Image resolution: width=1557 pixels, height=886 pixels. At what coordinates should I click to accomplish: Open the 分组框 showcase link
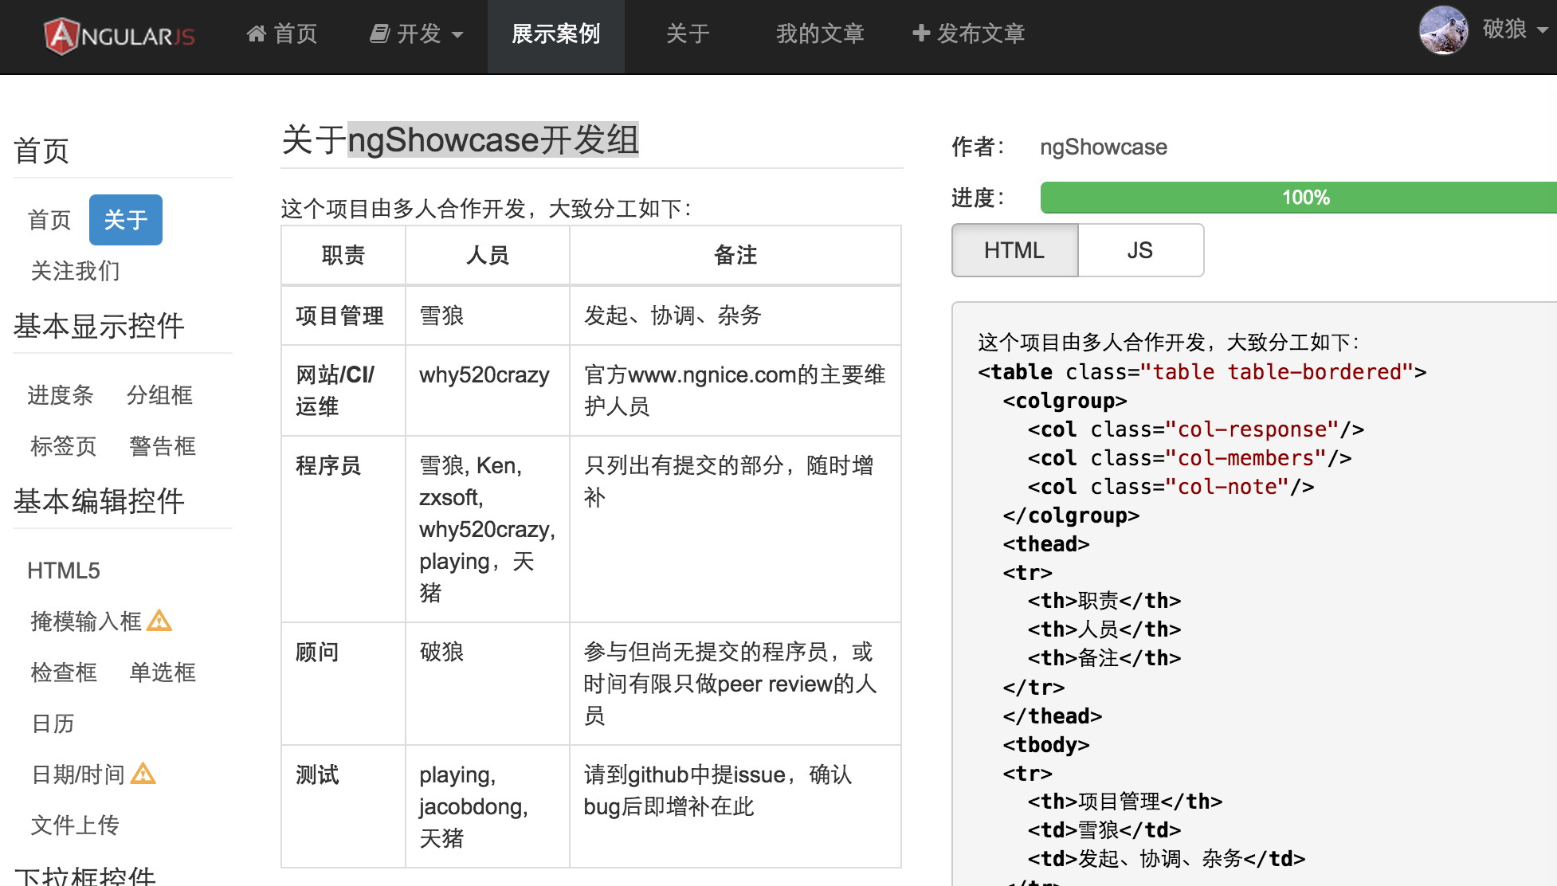coord(160,395)
